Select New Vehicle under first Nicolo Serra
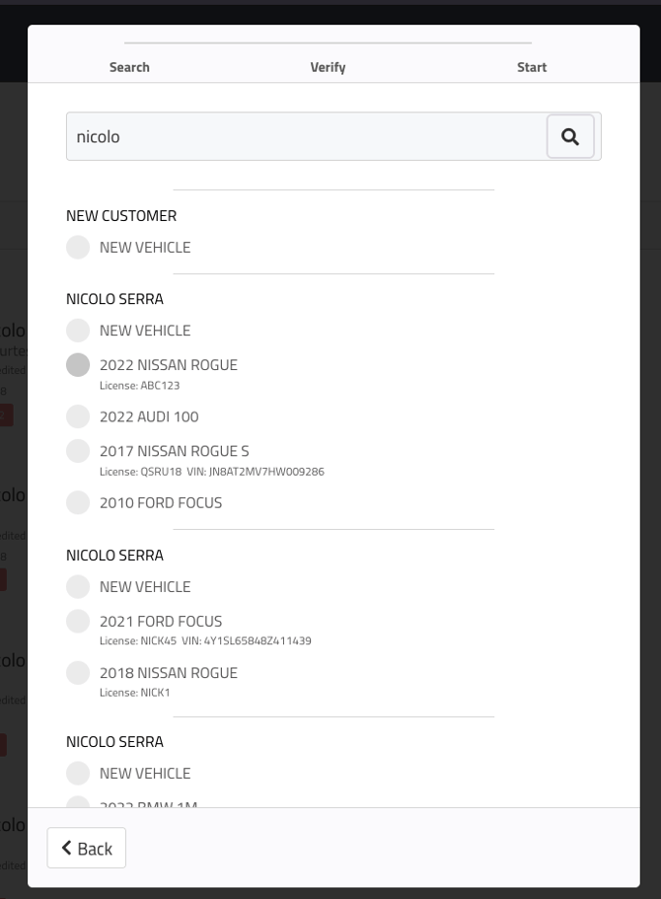This screenshot has width=661, height=899. click(78, 331)
